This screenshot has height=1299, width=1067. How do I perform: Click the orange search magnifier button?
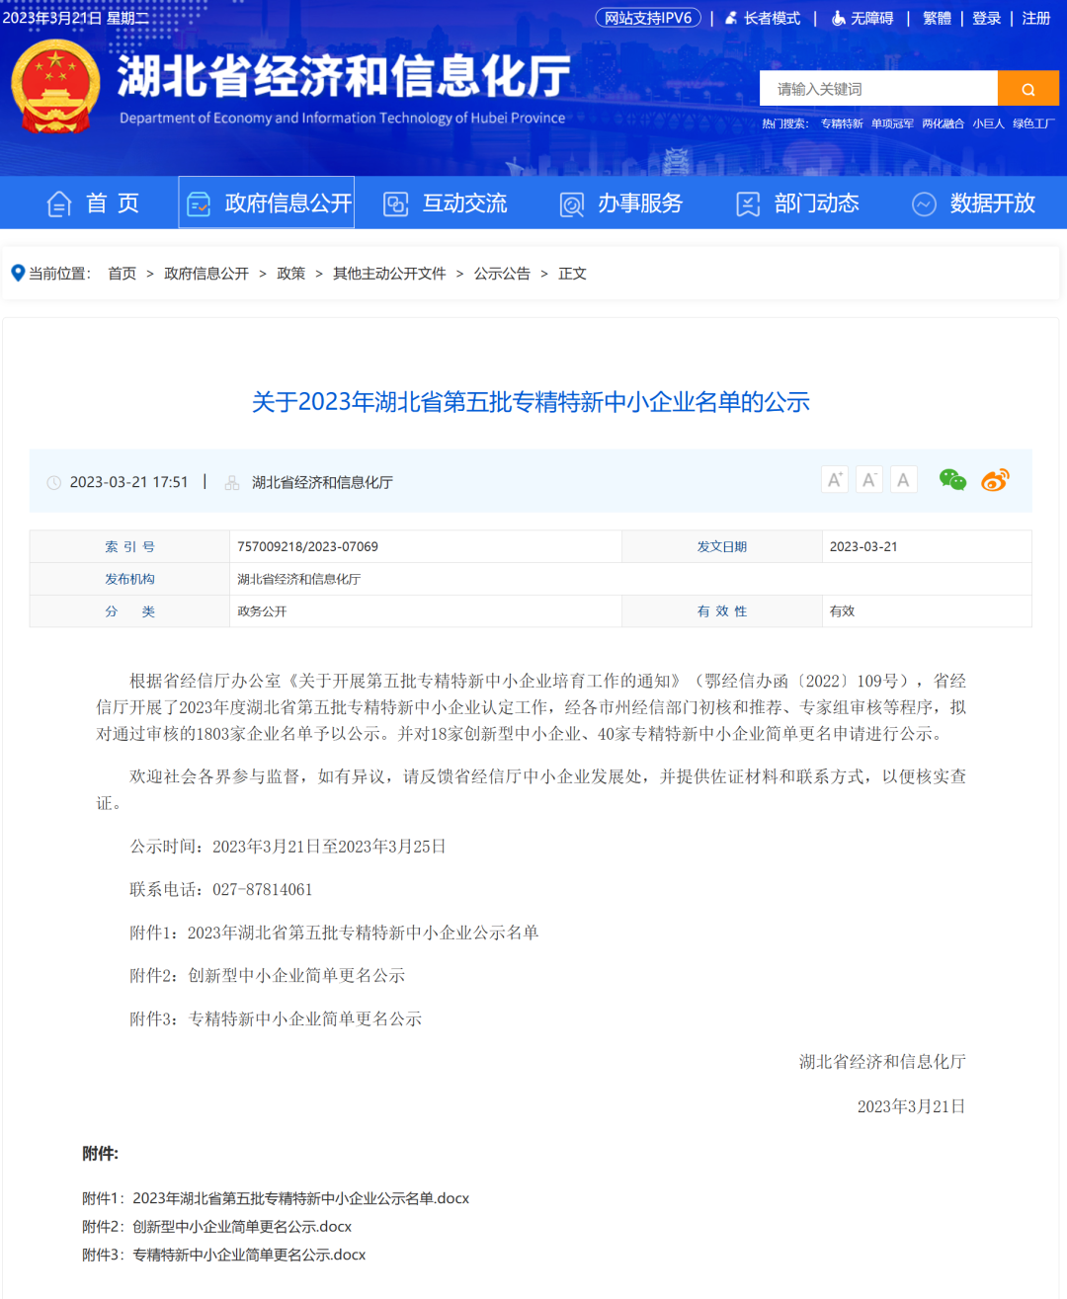[x=1027, y=89]
